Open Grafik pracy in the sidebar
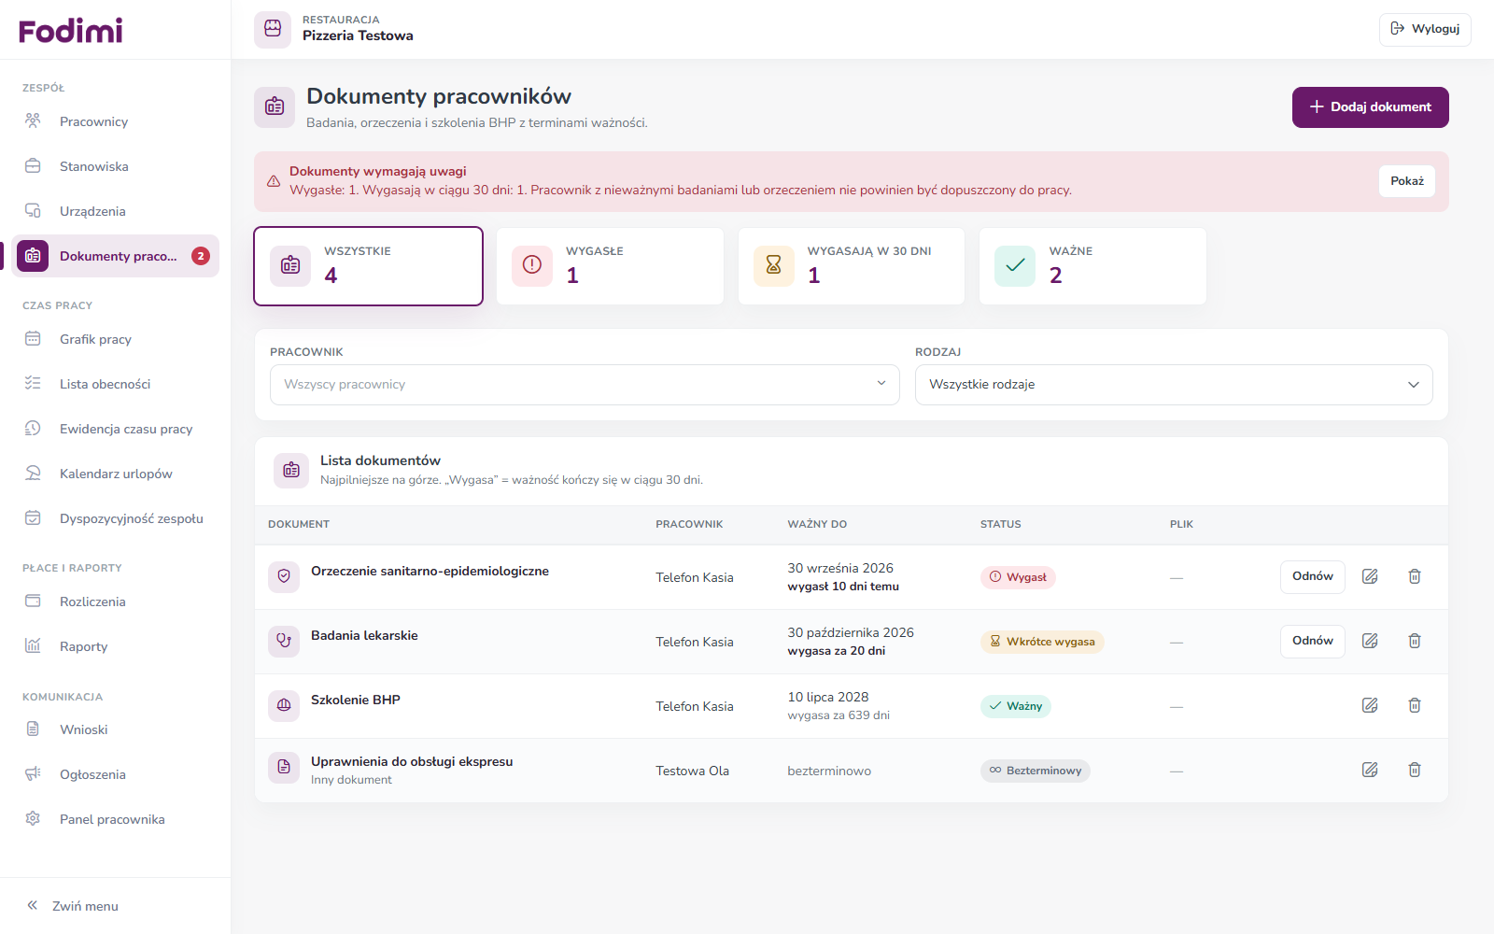The image size is (1494, 934). tap(116, 339)
